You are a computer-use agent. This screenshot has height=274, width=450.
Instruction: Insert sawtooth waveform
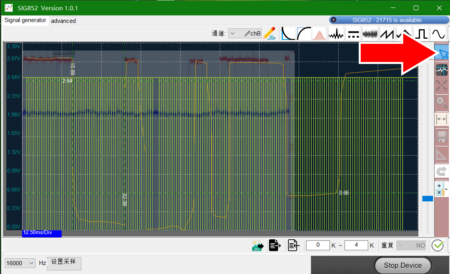tap(387, 34)
